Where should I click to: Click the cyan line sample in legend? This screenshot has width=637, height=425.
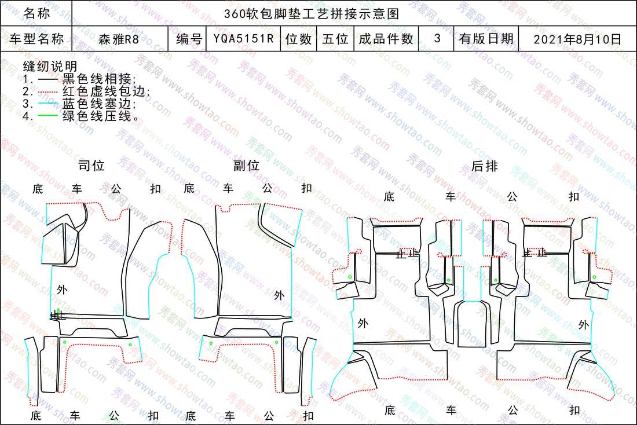[x=47, y=104]
